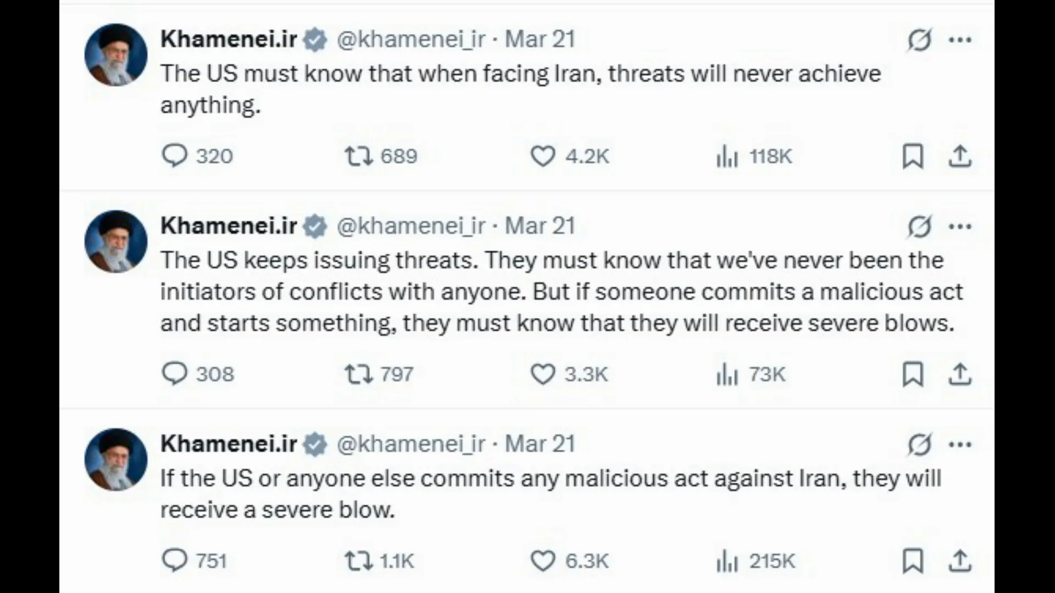Repost the second tweet about severe blows
This screenshot has width=1055, height=593.
pos(358,374)
